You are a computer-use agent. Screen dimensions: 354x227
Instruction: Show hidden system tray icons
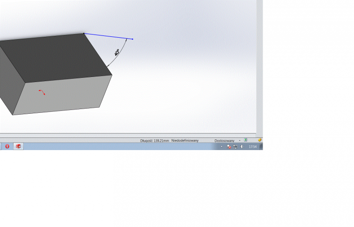coord(221,146)
